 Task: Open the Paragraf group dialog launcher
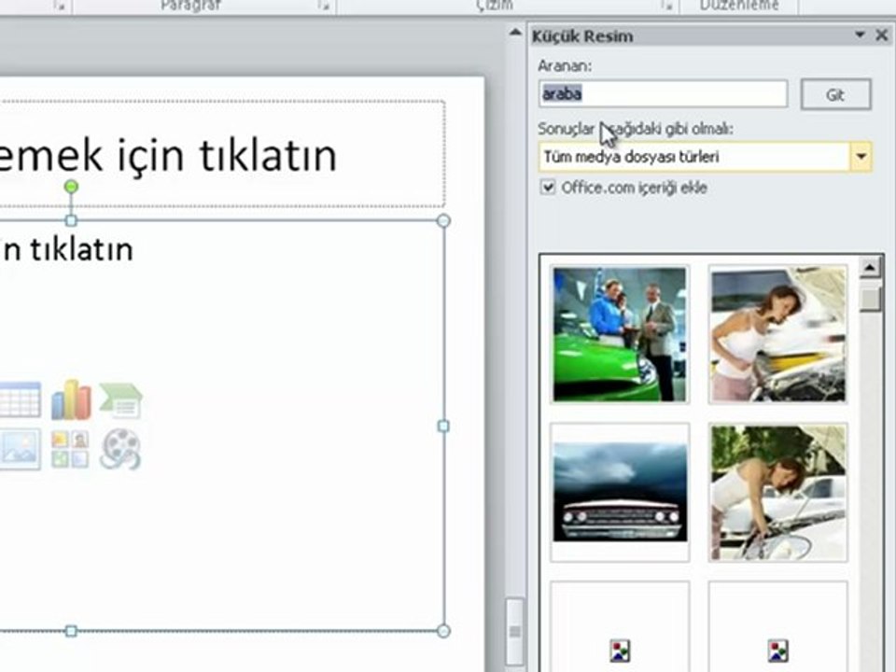pyautogui.click(x=324, y=6)
